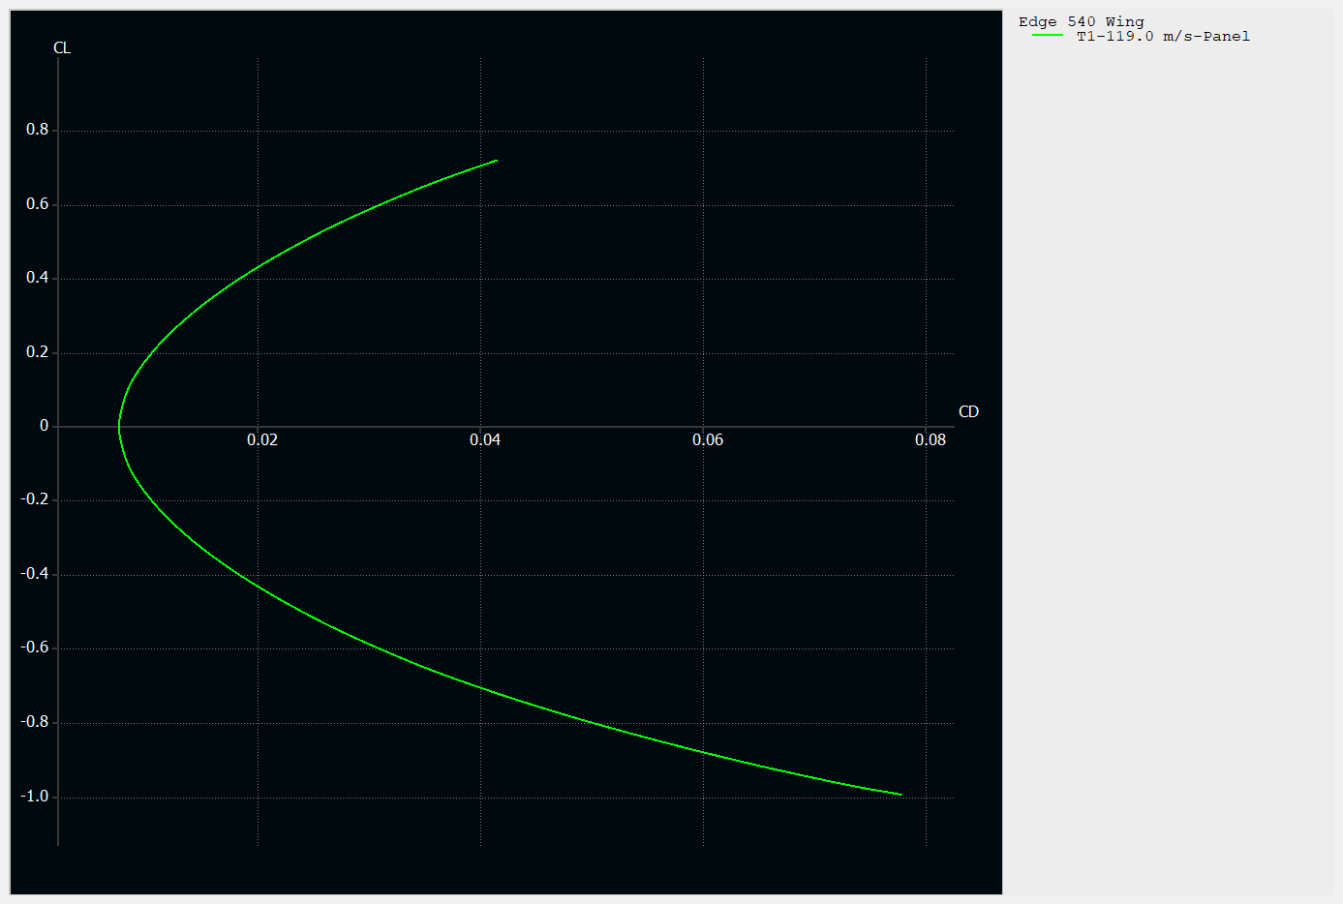
Task: Click the CD axis title label
Action: click(x=966, y=411)
